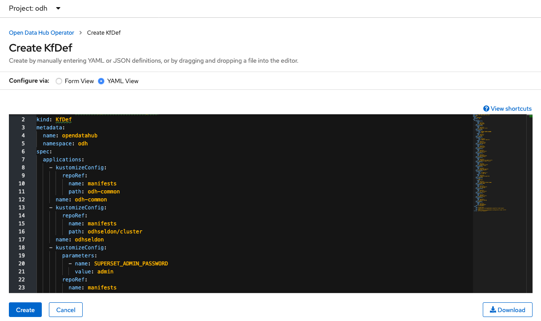Screen dimensions: 541x321
Task: Click line number 18 in the gutter
Action: point(22,248)
